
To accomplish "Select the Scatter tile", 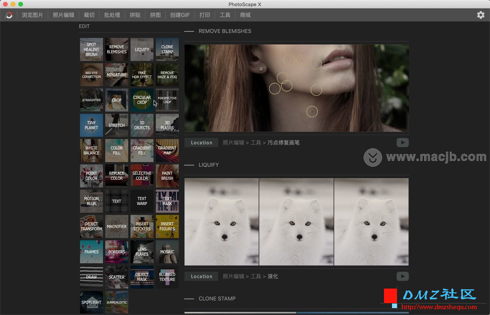I will 117,277.
